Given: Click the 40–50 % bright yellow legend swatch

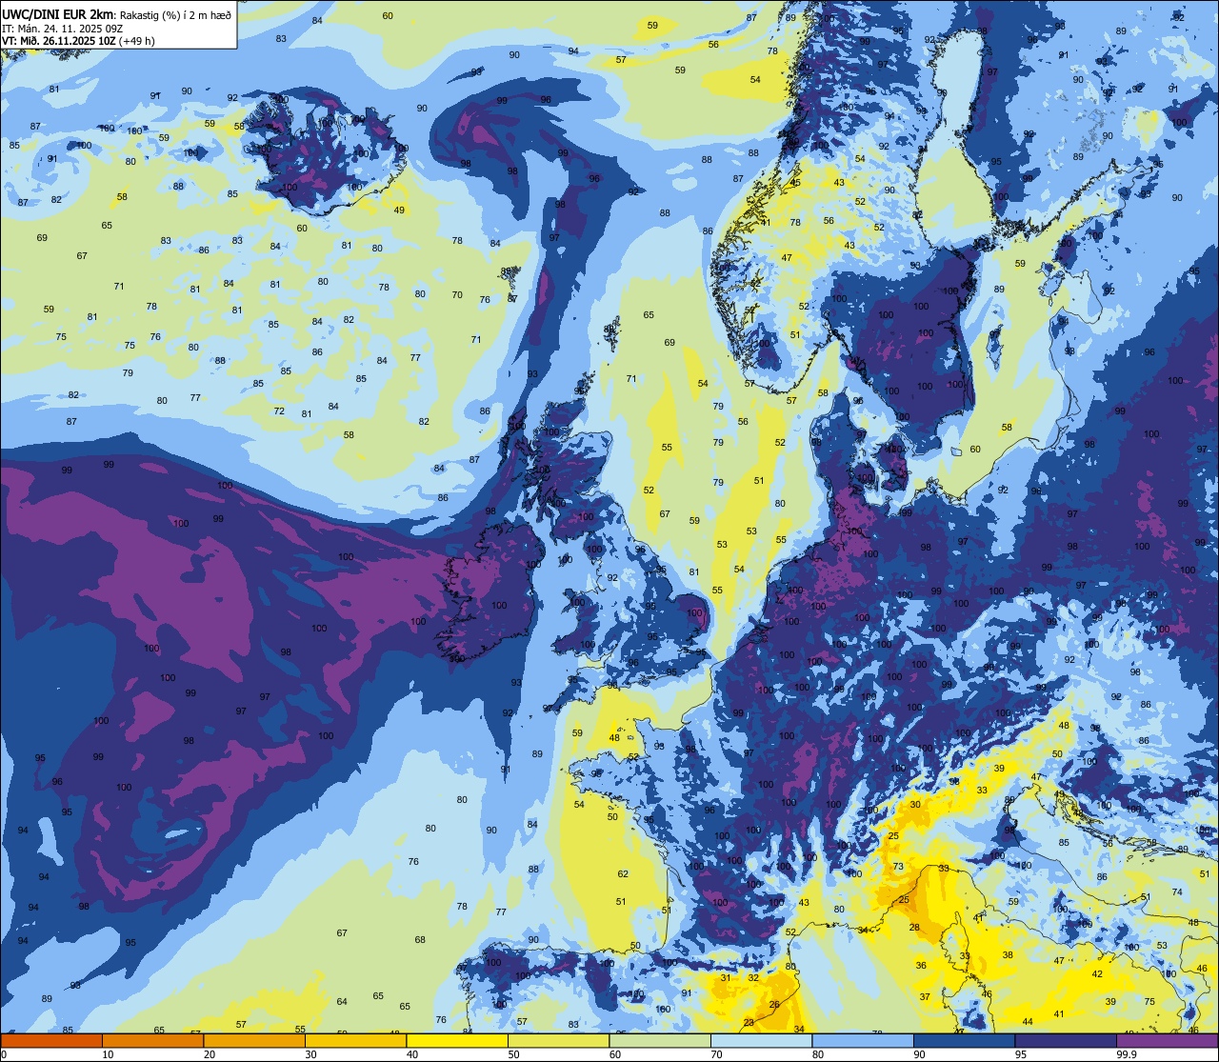Looking at the screenshot, I should click(457, 1040).
